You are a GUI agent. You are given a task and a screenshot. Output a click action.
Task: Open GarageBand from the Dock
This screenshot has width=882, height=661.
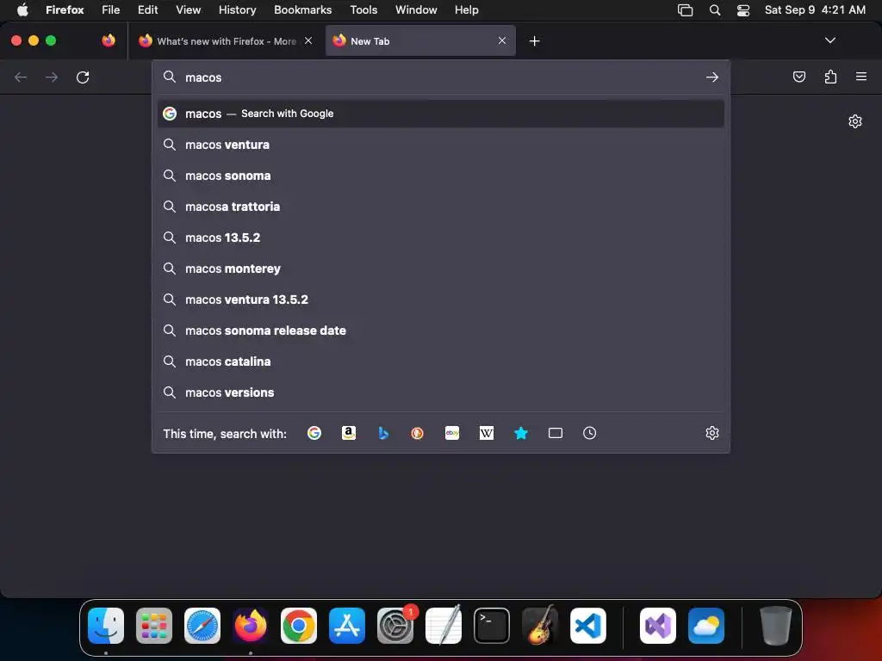tap(540, 626)
